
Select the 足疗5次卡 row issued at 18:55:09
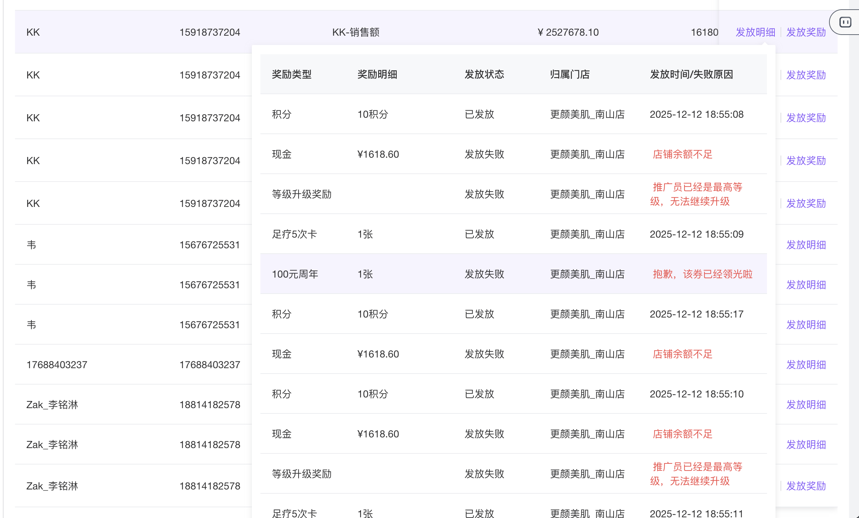tap(294, 234)
